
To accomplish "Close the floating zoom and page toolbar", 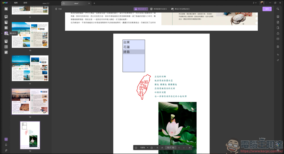I will click(190, 148).
